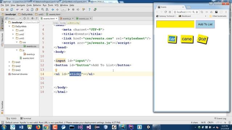Image resolution: width=232 pixels, height=130 pixels.
Task: Click the Help question mark icon
Action: (x=90, y=10)
